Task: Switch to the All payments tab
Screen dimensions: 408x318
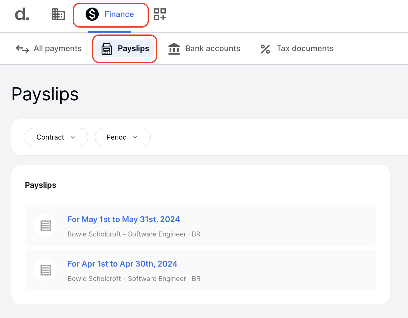Action: (x=57, y=49)
